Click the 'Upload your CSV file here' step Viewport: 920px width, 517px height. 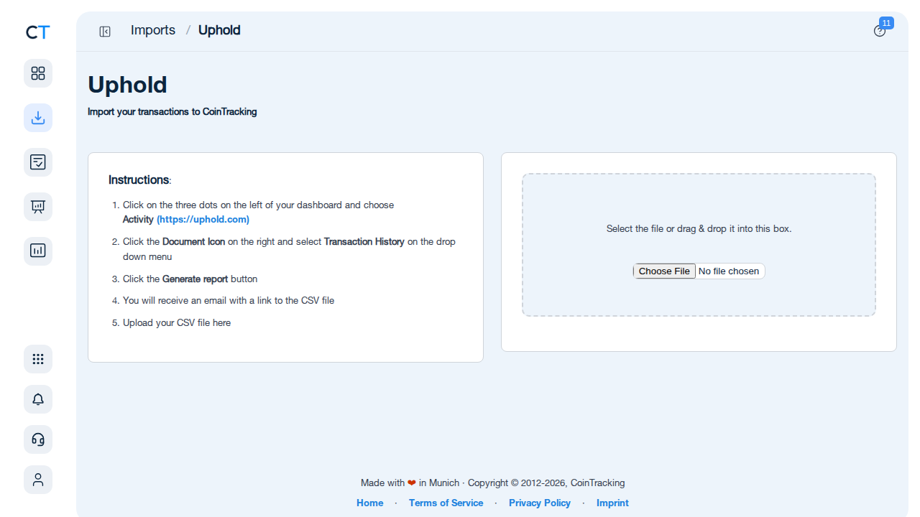177,323
